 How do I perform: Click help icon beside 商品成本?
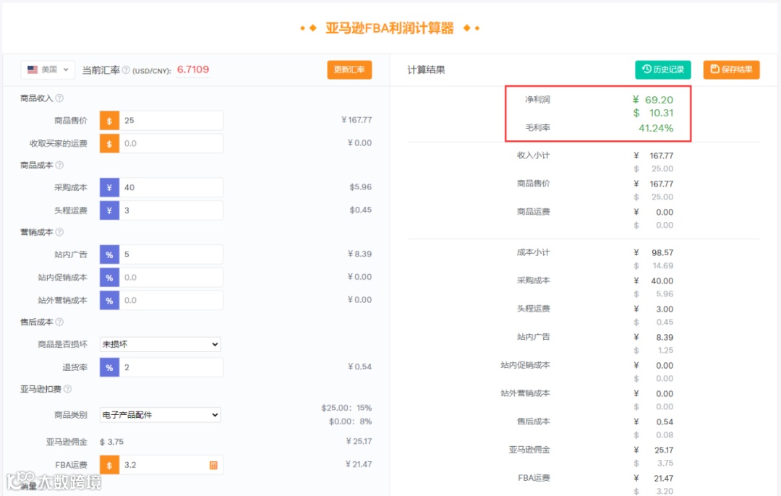tap(59, 165)
